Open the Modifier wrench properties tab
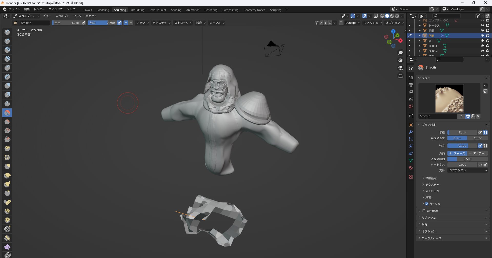The height and width of the screenshot is (258, 492). 411,132
